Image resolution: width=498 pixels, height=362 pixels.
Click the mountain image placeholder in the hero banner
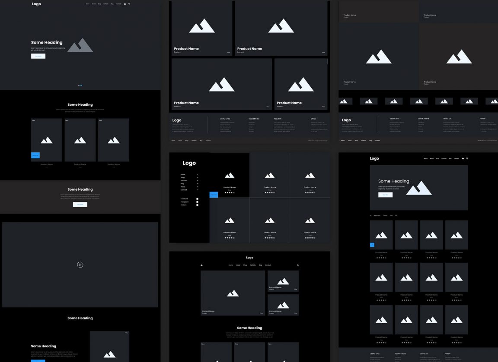[x=80, y=44]
